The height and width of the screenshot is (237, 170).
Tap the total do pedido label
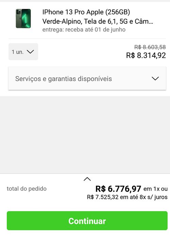27,189
